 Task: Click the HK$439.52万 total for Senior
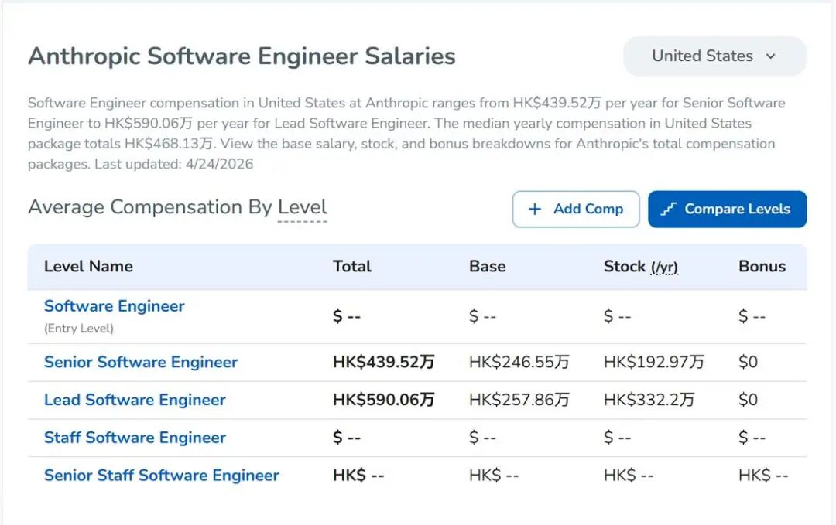pos(383,362)
